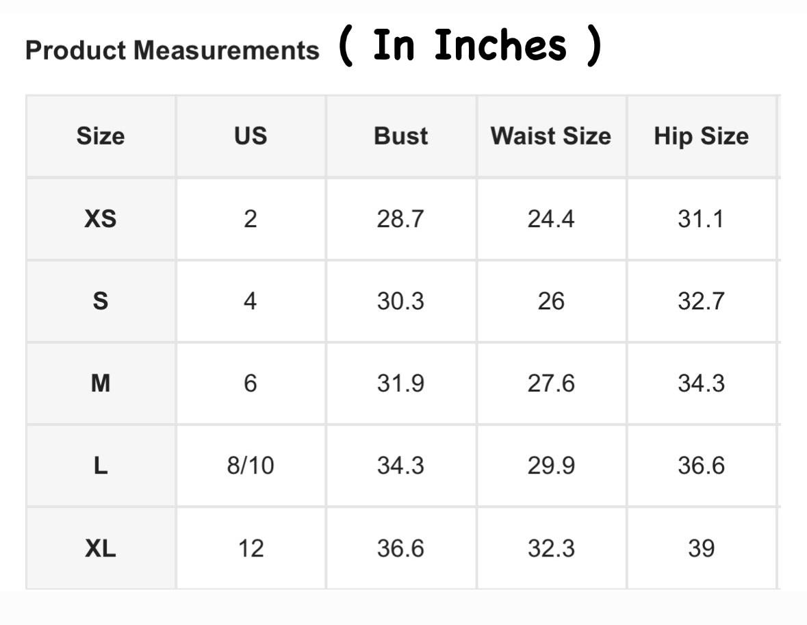Click the XL bust value 36.6
807x625 pixels.
[x=400, y=548]
